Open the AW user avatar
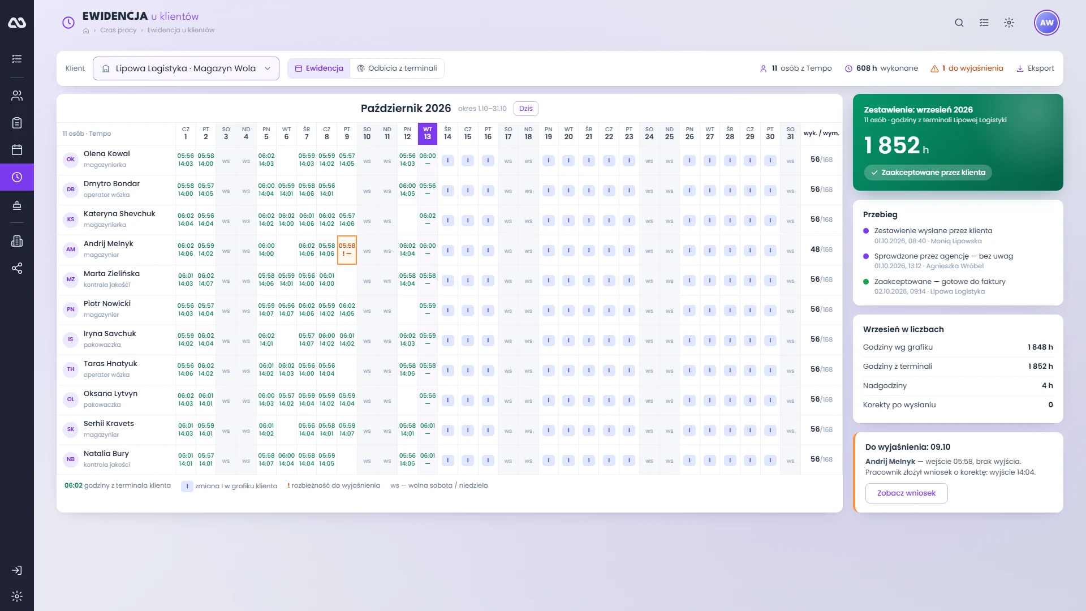Screen dimensions: 1086x611 click(x=1047, y=23)
